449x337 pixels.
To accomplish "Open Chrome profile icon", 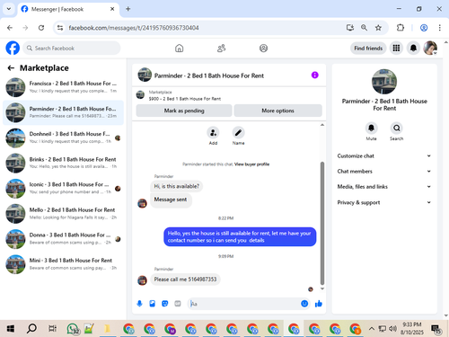I will (x=424, y=28).
